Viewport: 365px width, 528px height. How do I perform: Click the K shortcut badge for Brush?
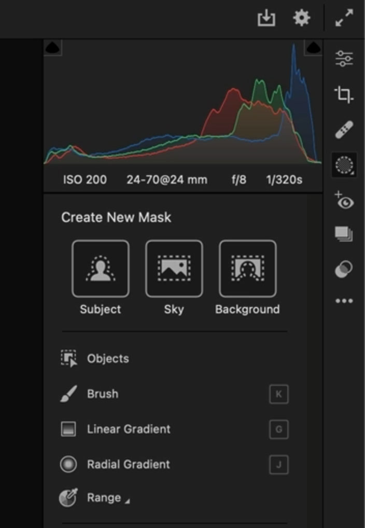pyautogui.click(x=279, y=394)
